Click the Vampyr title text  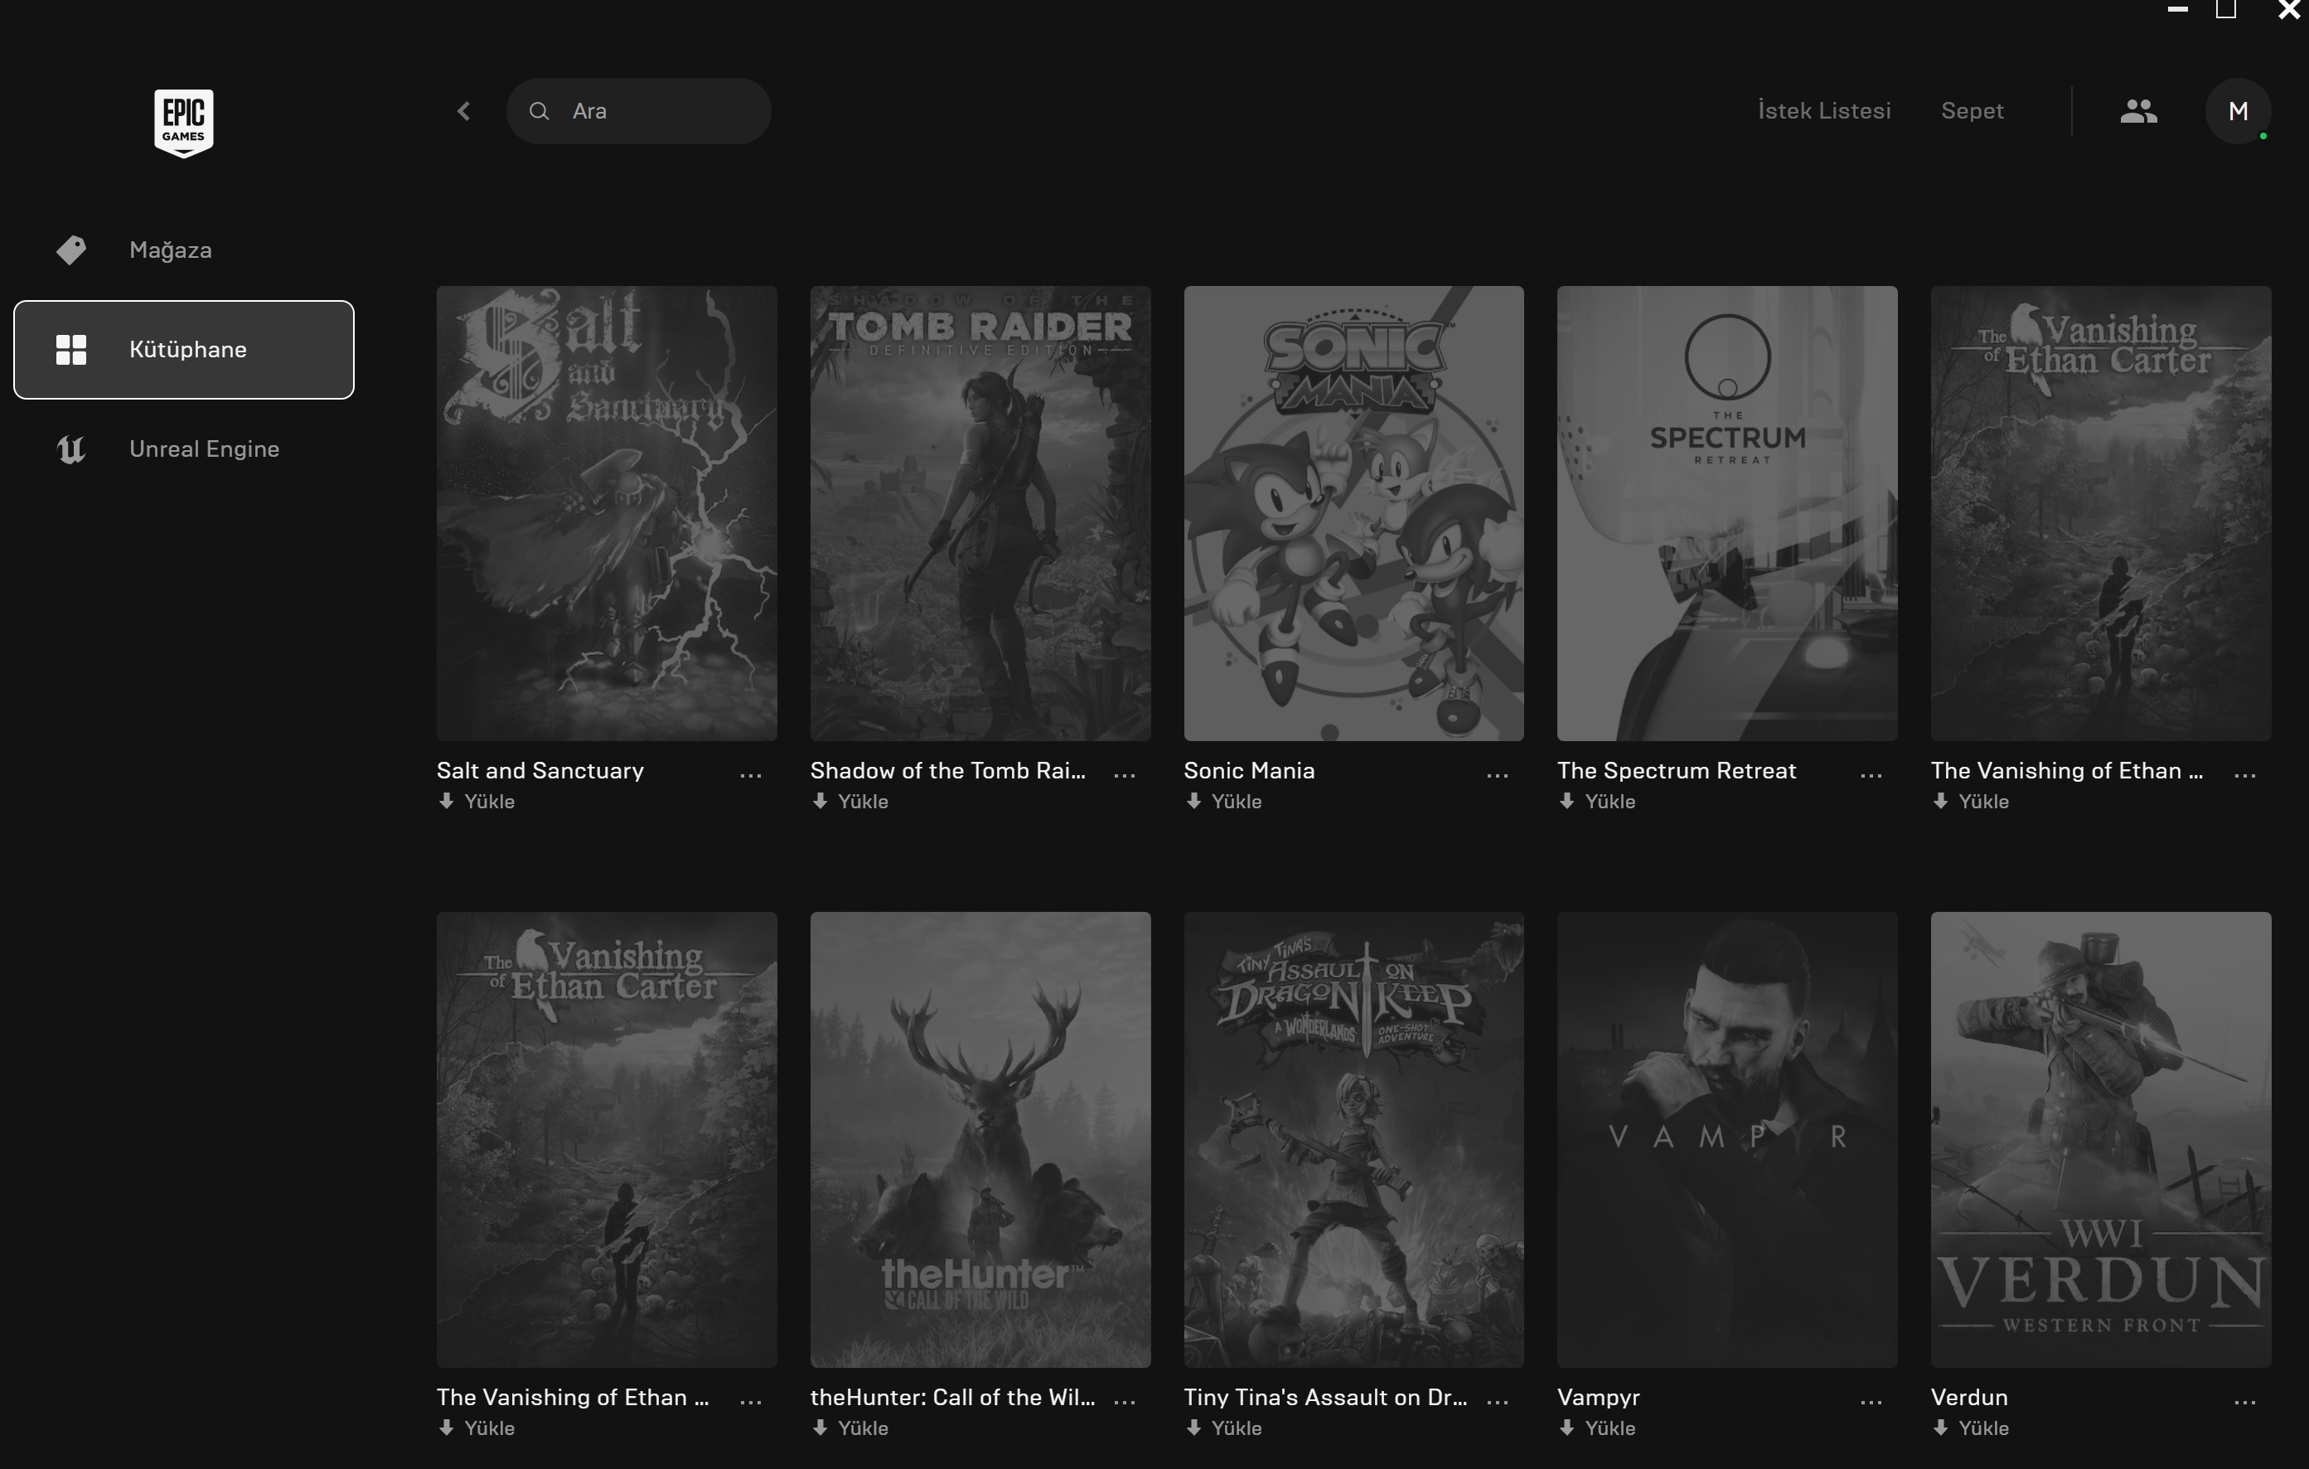[1599, 1398]
